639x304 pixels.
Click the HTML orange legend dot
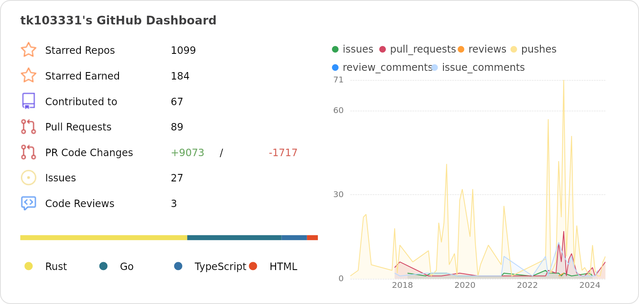pos(253,266)
